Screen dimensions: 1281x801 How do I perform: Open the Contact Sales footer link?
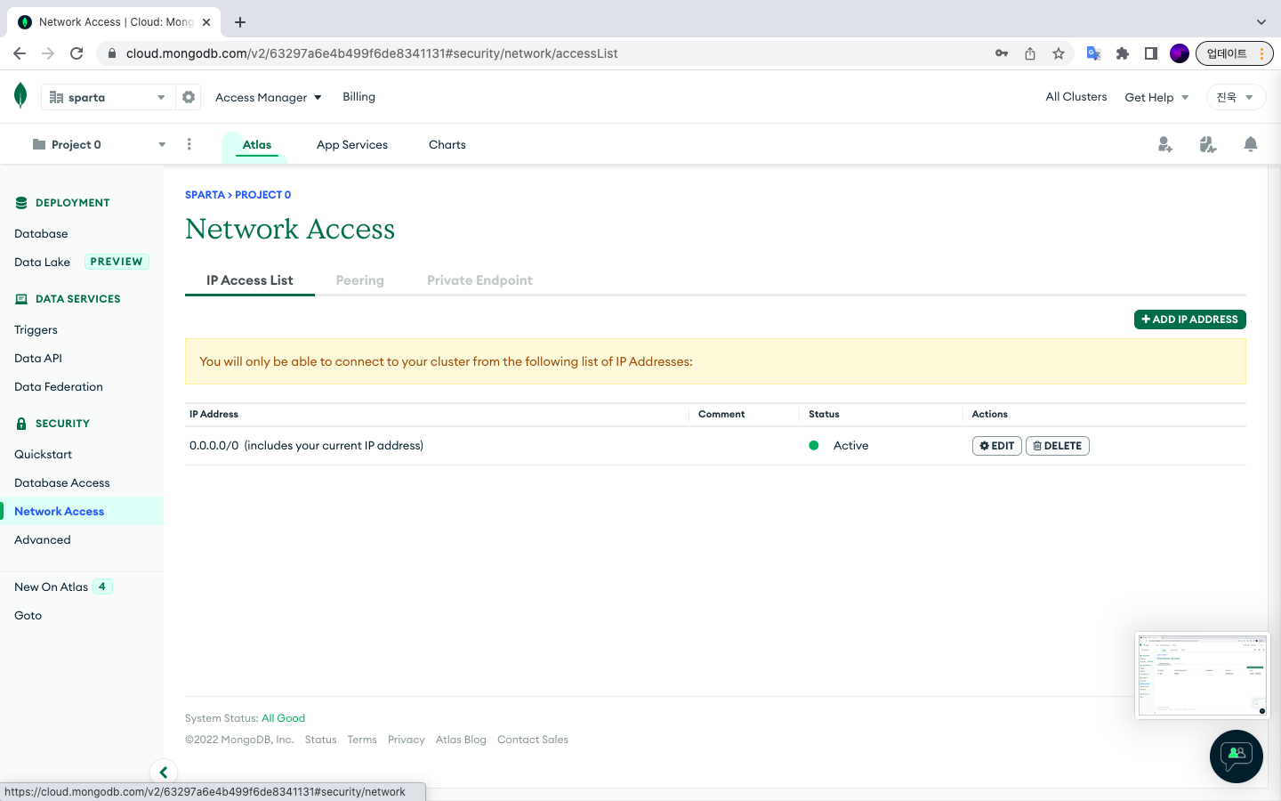click(533, 740)
